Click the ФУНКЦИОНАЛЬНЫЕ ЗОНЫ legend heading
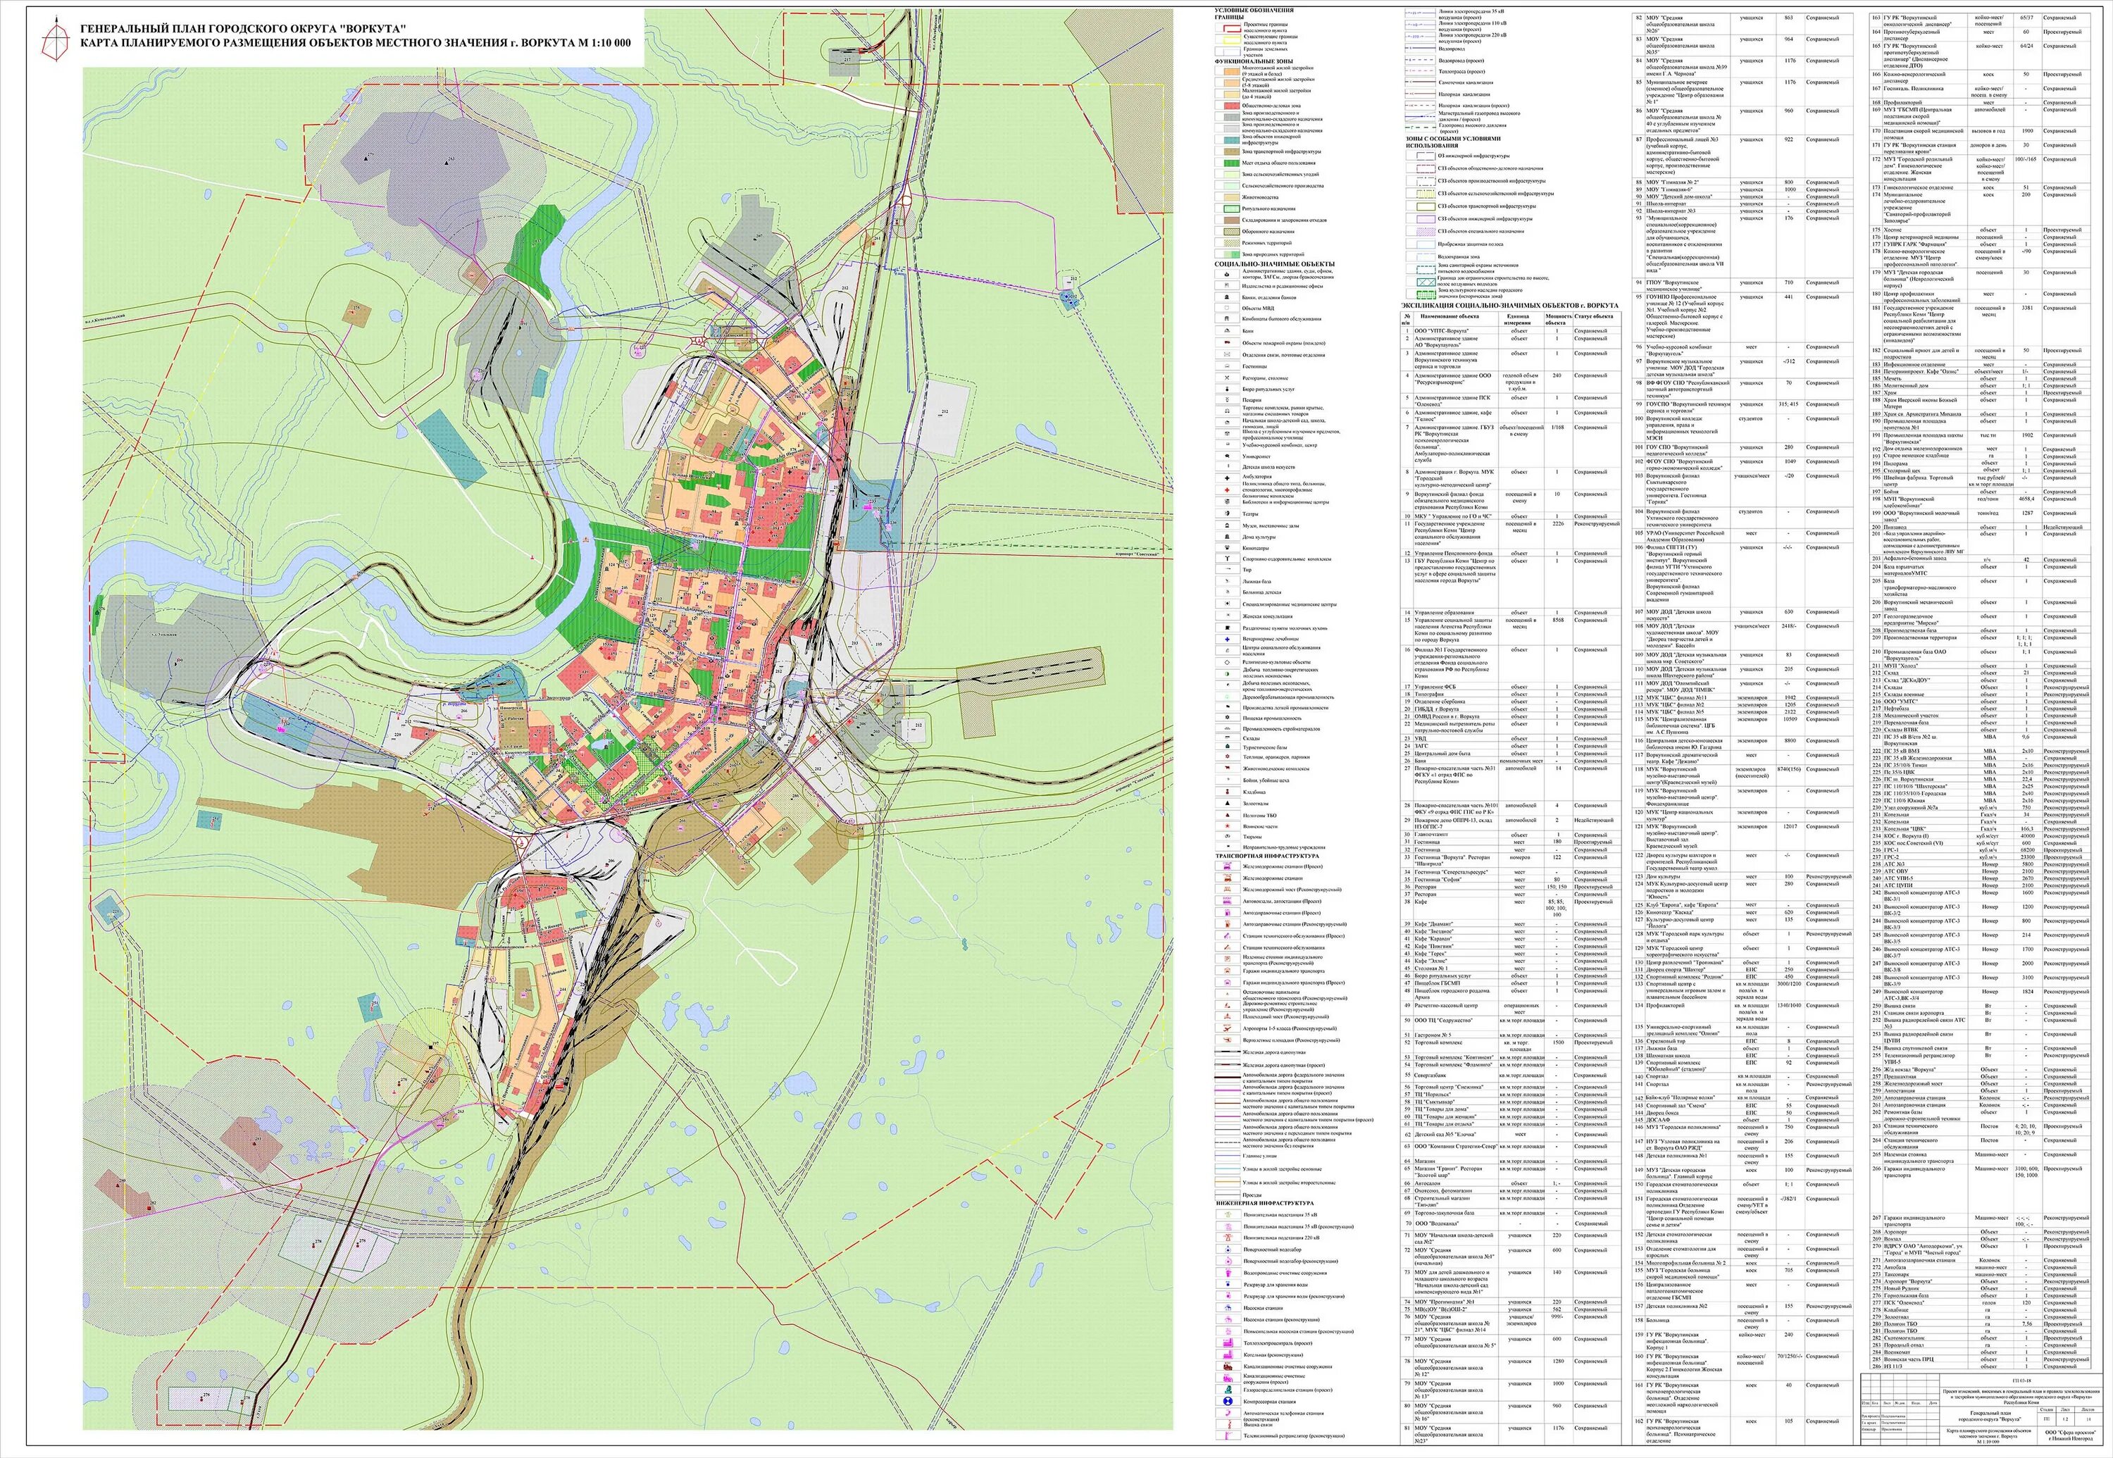 click(1254, 61)
